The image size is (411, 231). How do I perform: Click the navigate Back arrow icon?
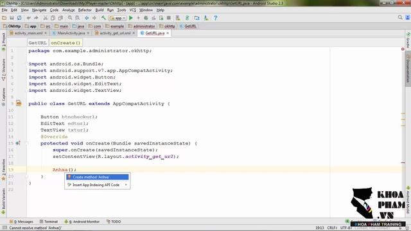(87, 18)
